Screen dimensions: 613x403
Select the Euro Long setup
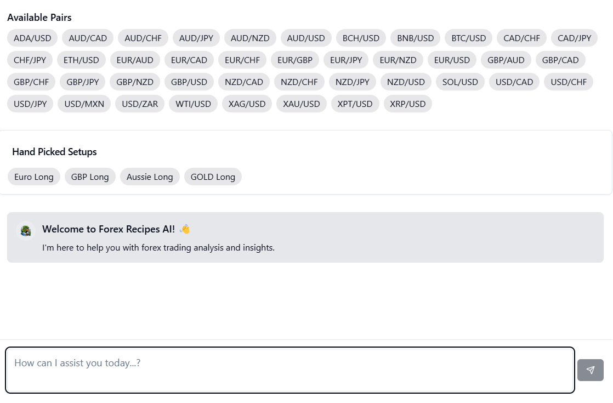[x=34, y=177]
